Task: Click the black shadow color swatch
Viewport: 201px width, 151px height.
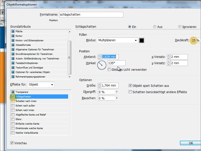Action: coord(142,41)
